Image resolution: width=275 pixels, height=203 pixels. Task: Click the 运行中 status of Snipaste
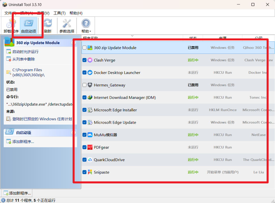tap(193, 172)
